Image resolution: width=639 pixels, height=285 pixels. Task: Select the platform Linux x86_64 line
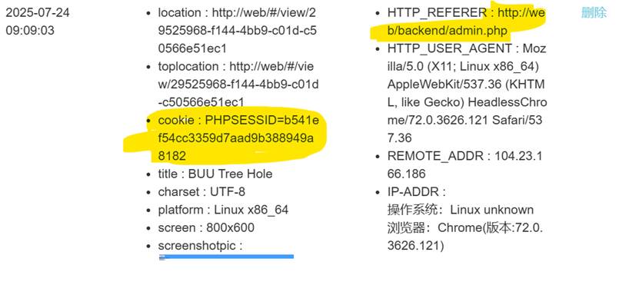pyautogui.click(x=223, y=210)
